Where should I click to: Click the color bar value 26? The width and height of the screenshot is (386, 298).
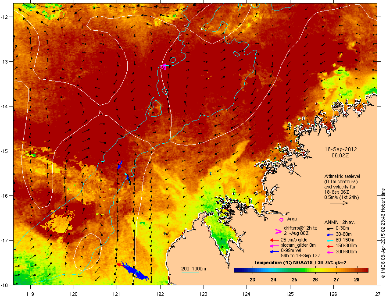(315, 280)
